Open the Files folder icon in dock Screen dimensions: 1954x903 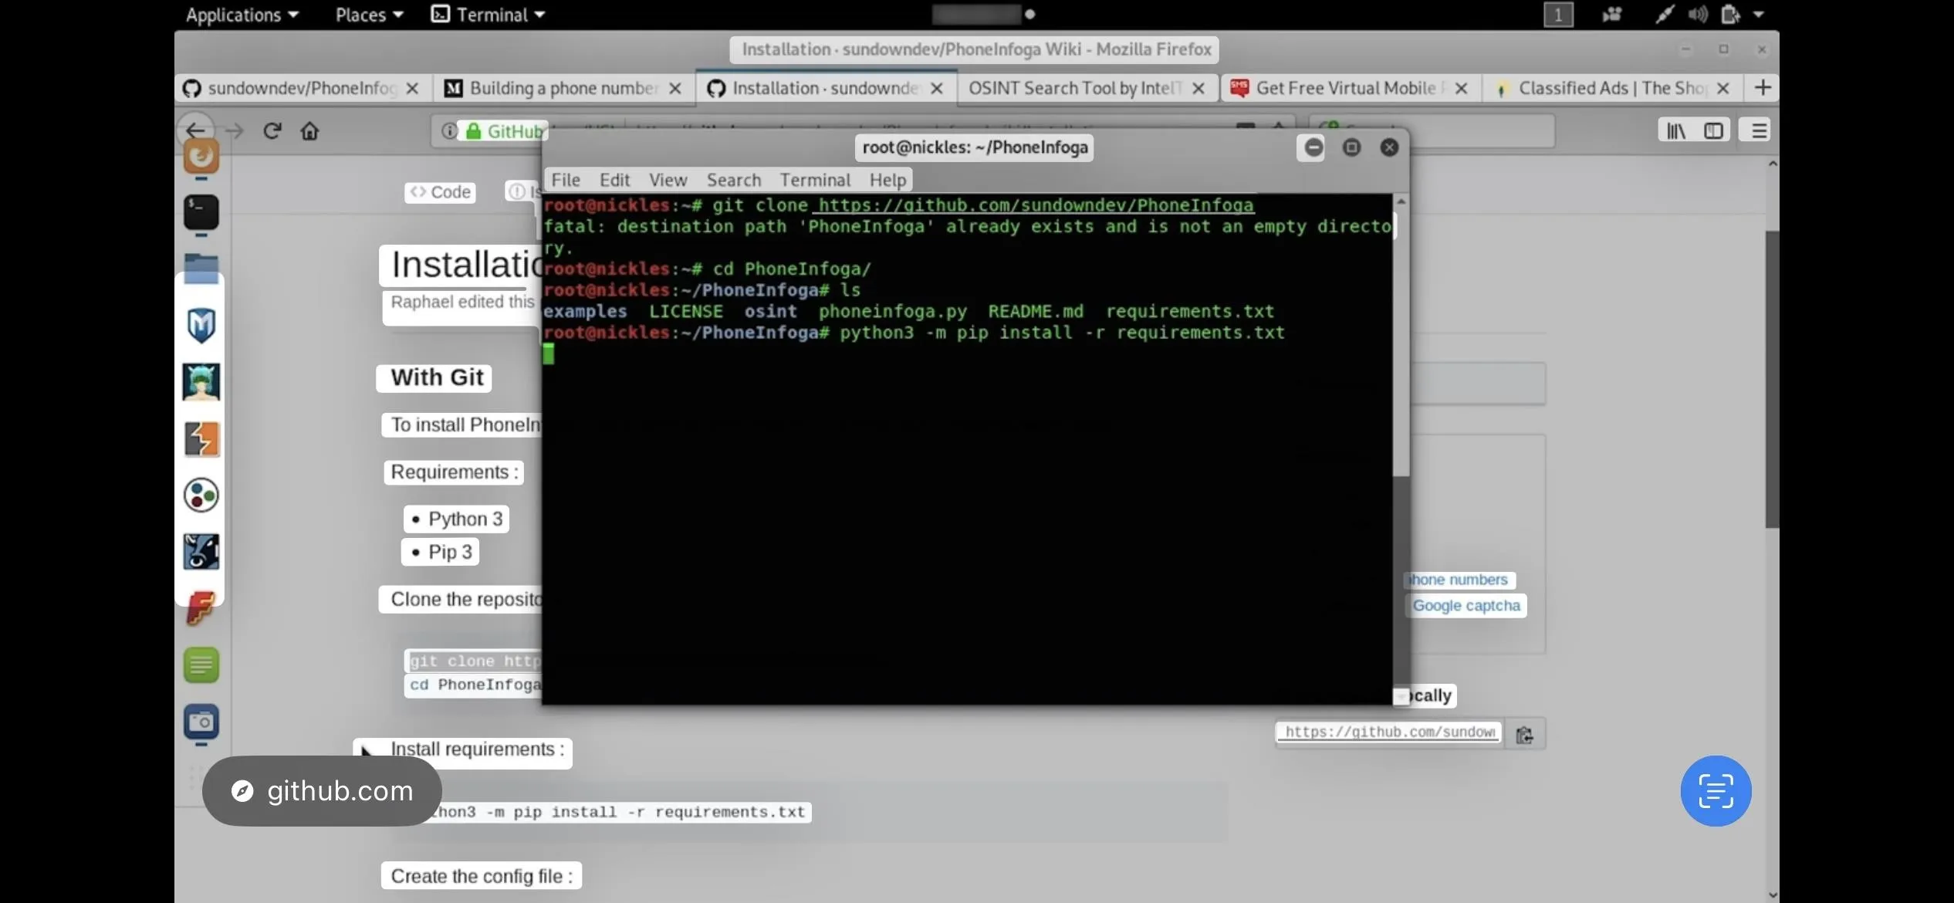[201, 269]
